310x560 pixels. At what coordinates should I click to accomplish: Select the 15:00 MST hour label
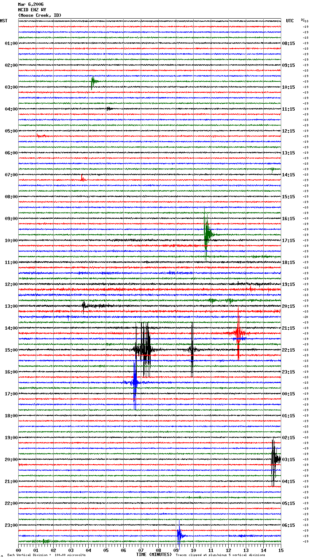tap(11, 350)
